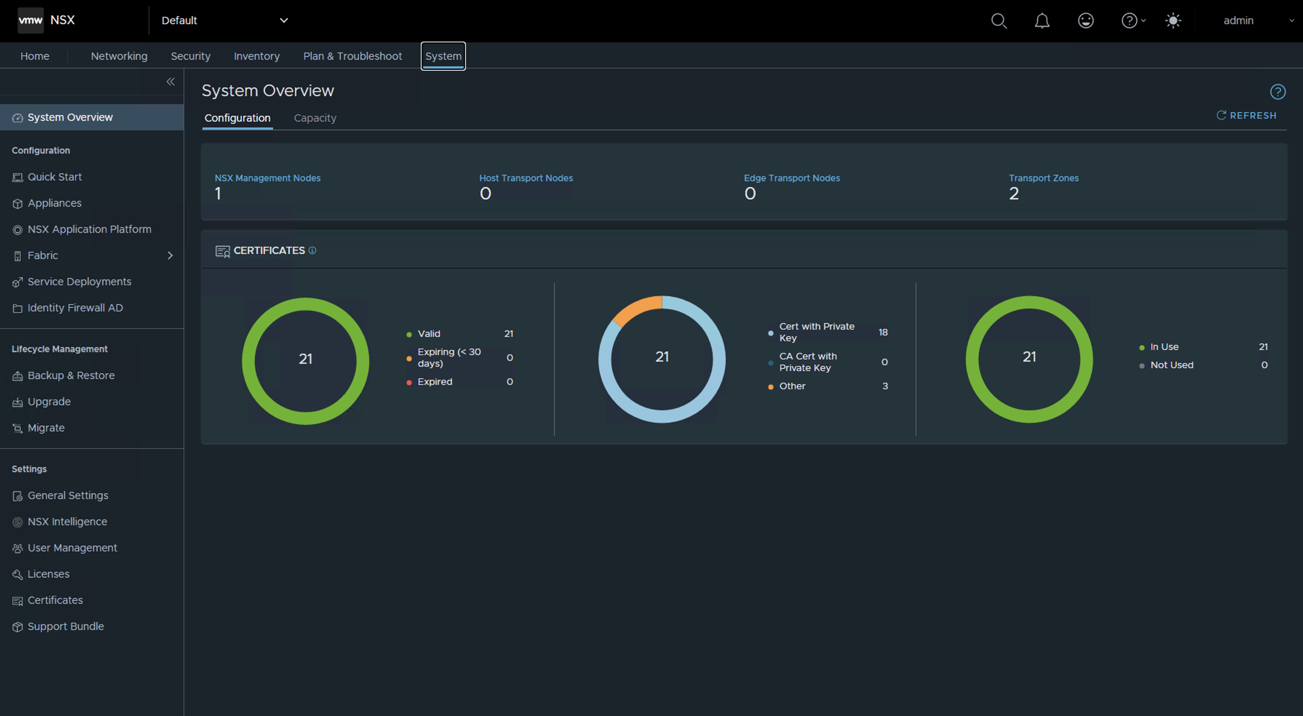Click the feedback smiley icon

pyautogui.click(x=1085, y=21)
